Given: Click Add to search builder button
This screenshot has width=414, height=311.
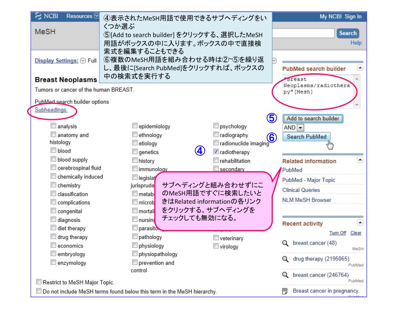Looking at the screenshot, I should point(313,119).
